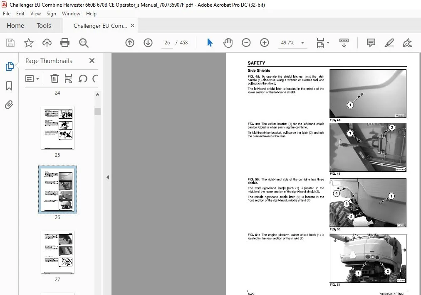Switch to the Home tab
The image size is (421, 295).
pos(15,26)
